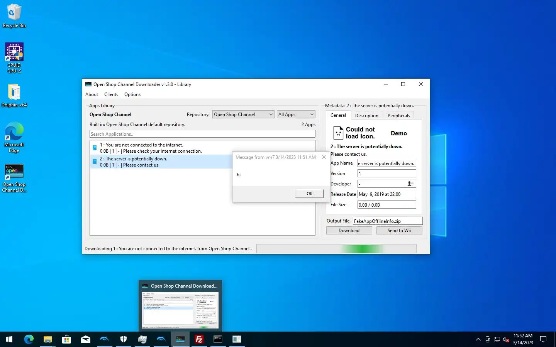
Task: Click the taskbar clock showing 11:52 AM
Action: (x=523, y=339)
